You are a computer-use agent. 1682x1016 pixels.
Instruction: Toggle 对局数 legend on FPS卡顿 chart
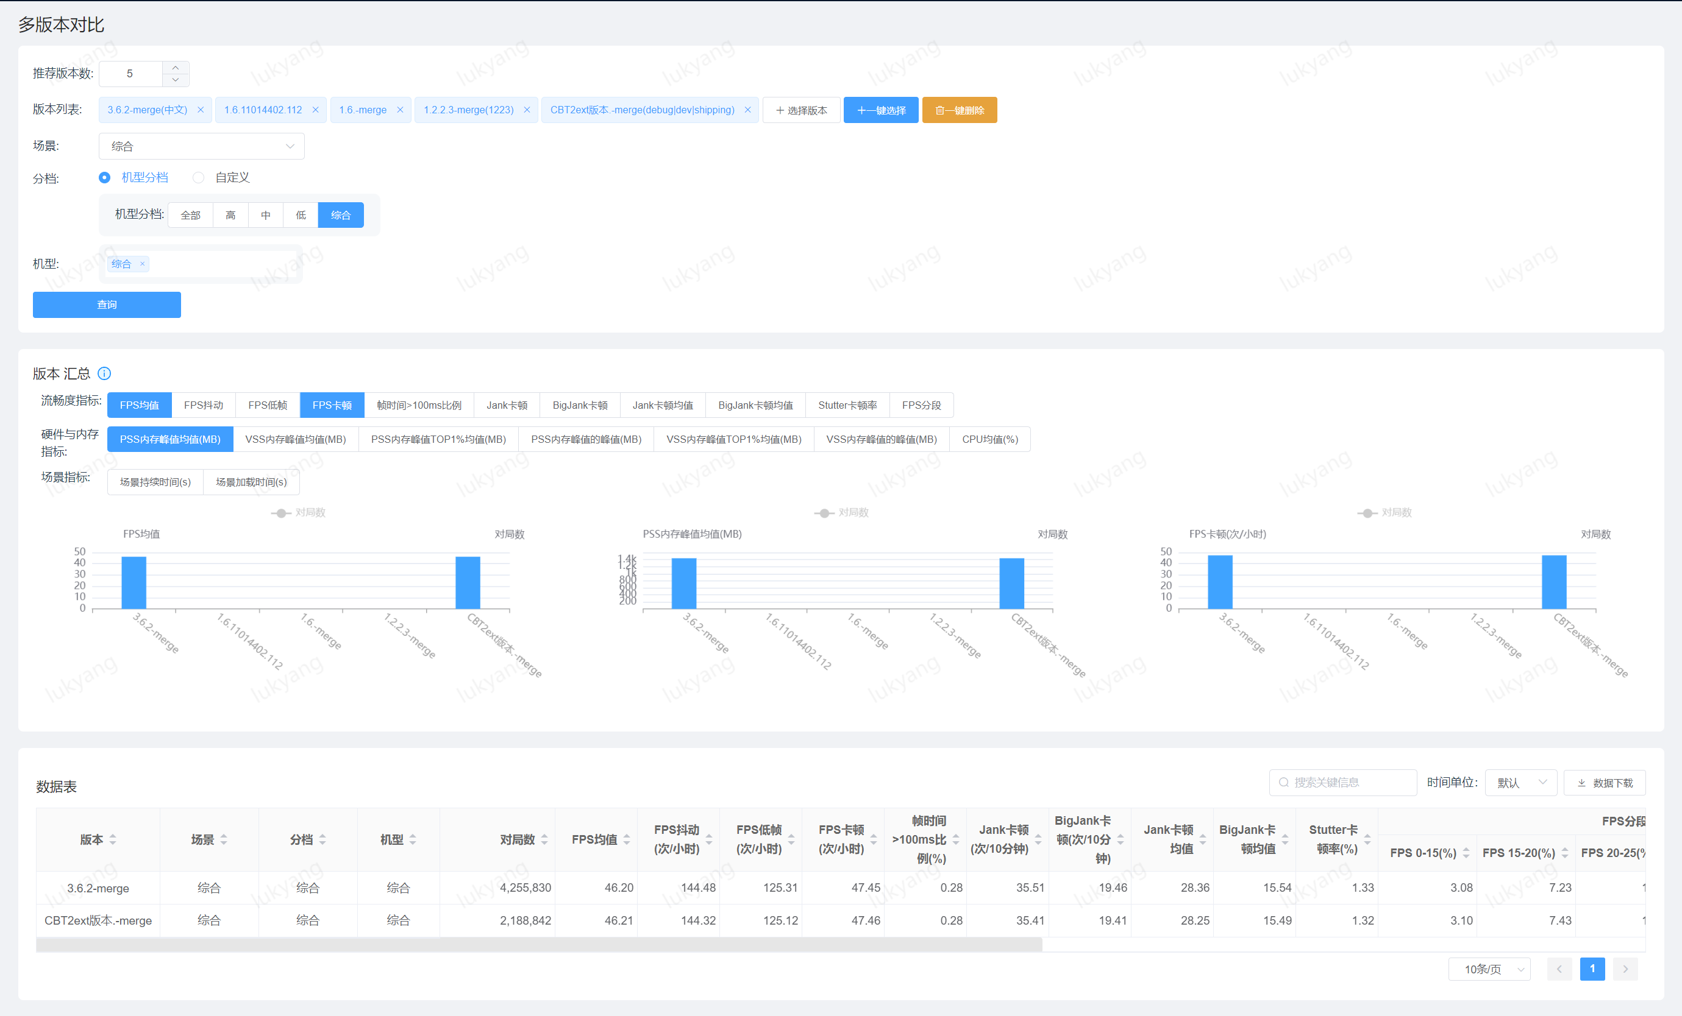tap(1384, 513)
